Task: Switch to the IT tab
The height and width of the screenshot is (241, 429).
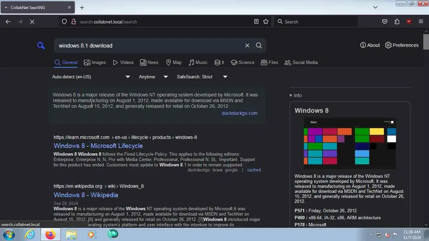Action: coord(219,63)
